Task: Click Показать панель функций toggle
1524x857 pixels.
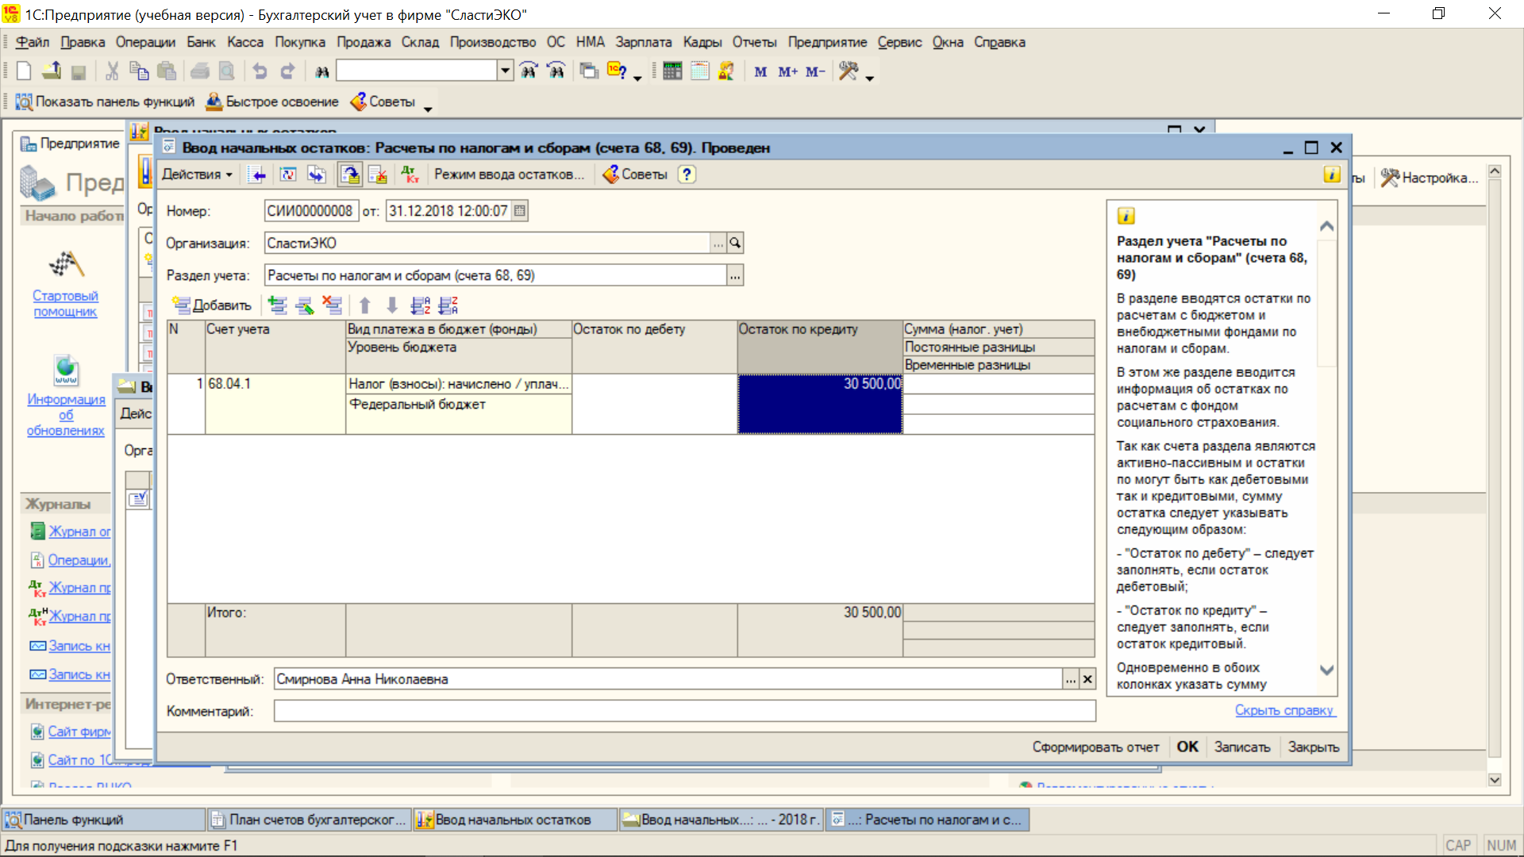Action: click(106, 102)
